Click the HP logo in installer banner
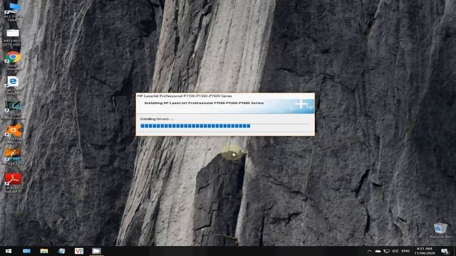Viewport: 456px width, 256px height. [310, 107]
